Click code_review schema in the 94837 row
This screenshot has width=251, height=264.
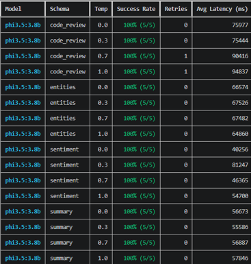[x=68, y=71]
